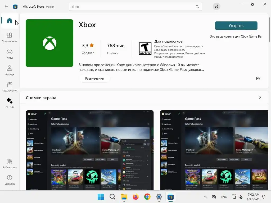Click the Xbox app title
Screen dimensions: 271x203
tap(87, 25)
